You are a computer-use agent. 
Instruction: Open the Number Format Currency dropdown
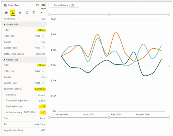point(40,89)
